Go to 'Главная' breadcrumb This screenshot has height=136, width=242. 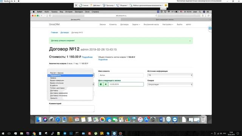(54, 32)
